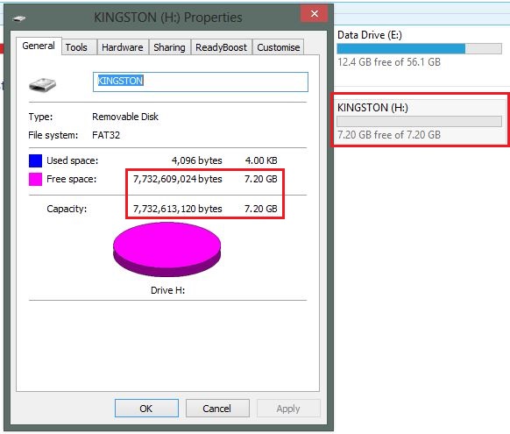Select the Customise tab
The width and height of the screenshot is (510, 434).
pyautogui.click(x=279, y=47)
